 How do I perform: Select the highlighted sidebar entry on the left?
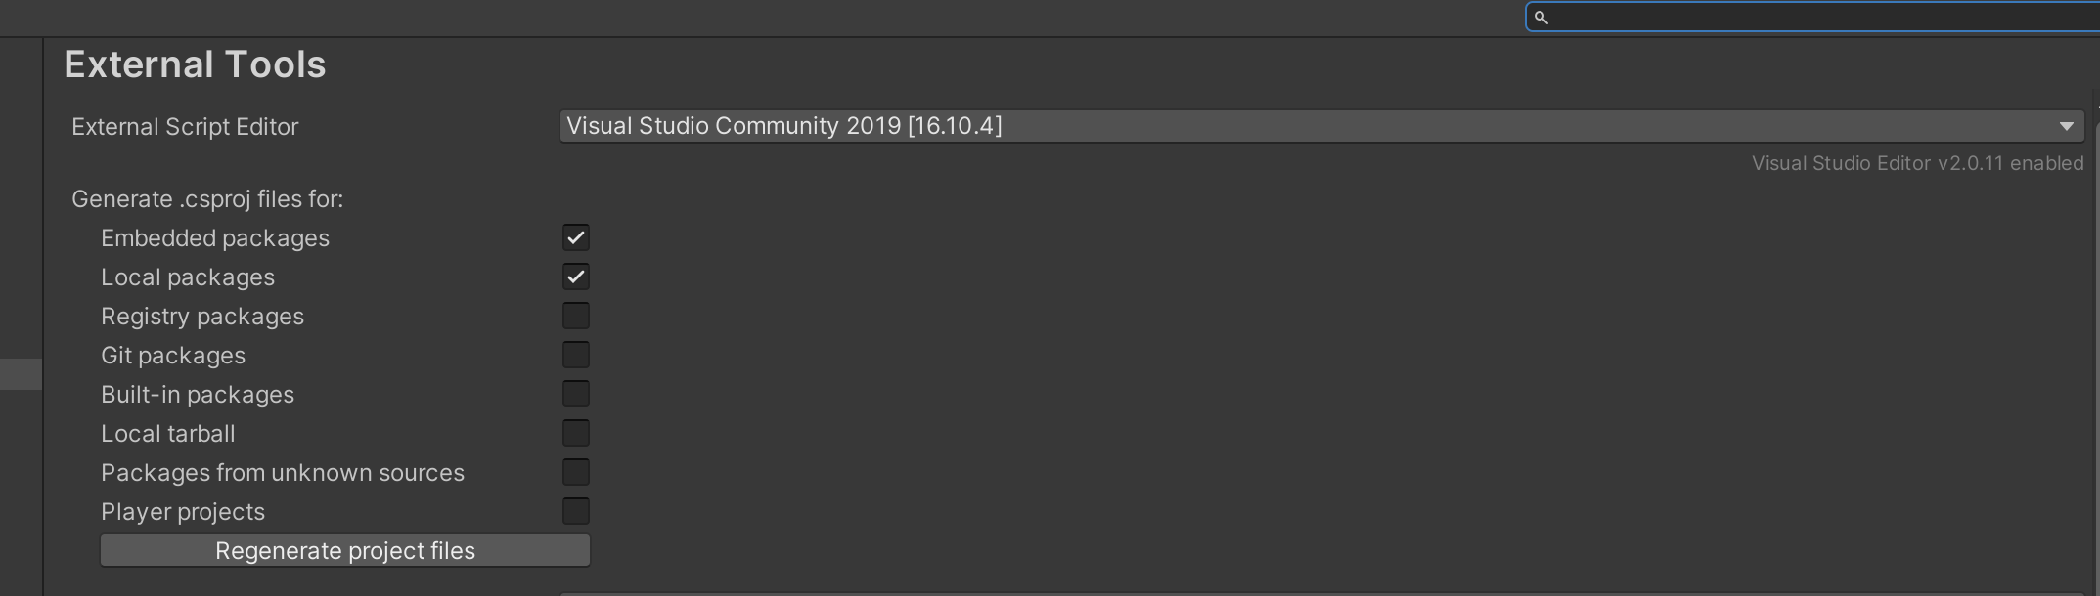click(x=20, y=373)
